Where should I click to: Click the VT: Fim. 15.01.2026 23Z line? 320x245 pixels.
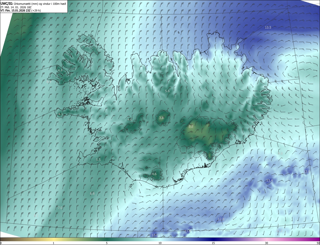[21, 11]
